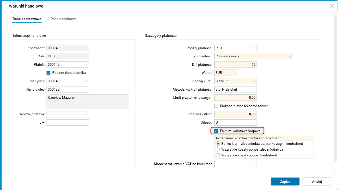Select Wszystkie koszty ponosi kontrahent option
The image size is (338, 190).
(x=218, y=155)
